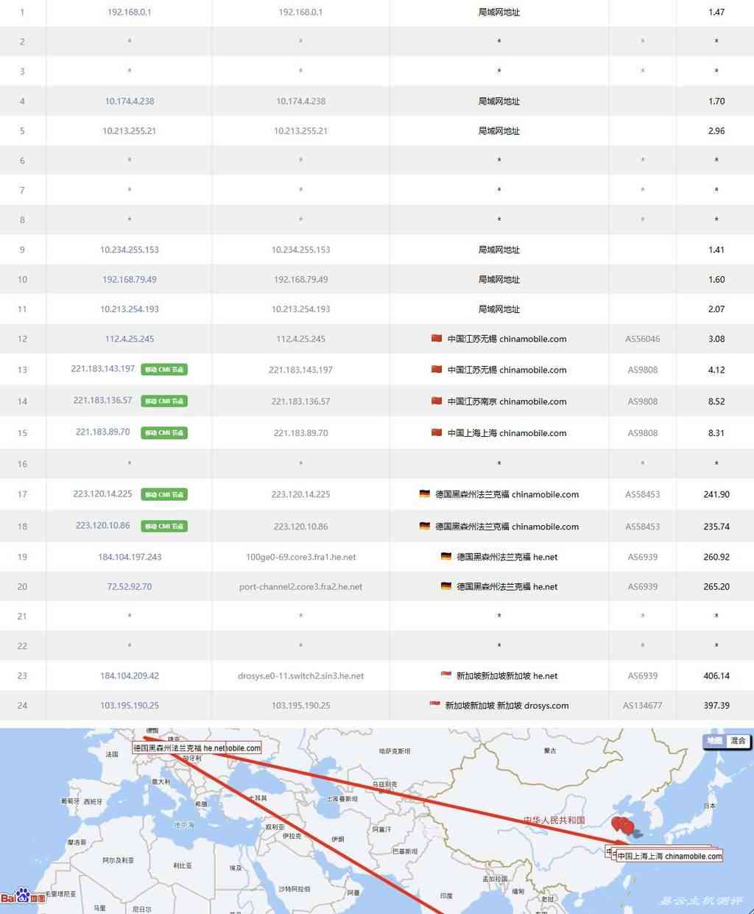Click AS58453 in hop 17 row
Image resolution: width=754 pixels, height=914 pixels.
pyautogui.click(x=643, y=494)
